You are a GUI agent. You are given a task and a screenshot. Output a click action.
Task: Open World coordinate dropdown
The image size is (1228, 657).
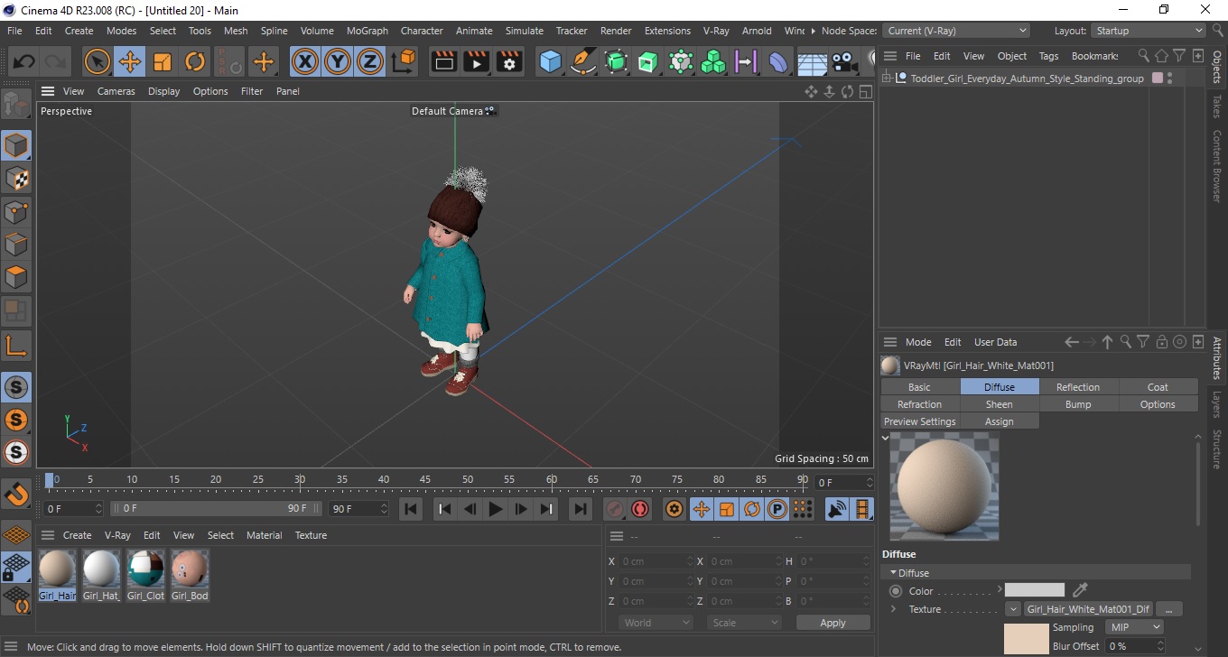pos(656,623)
